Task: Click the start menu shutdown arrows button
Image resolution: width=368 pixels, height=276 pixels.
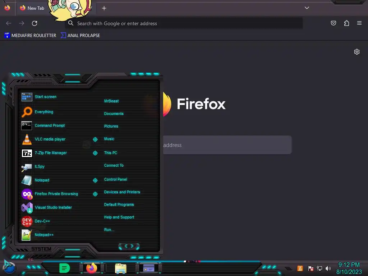Action: (x=129, y=246)
